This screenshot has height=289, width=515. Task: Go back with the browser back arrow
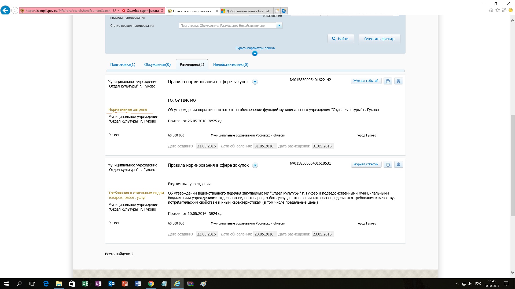point(5,11)
